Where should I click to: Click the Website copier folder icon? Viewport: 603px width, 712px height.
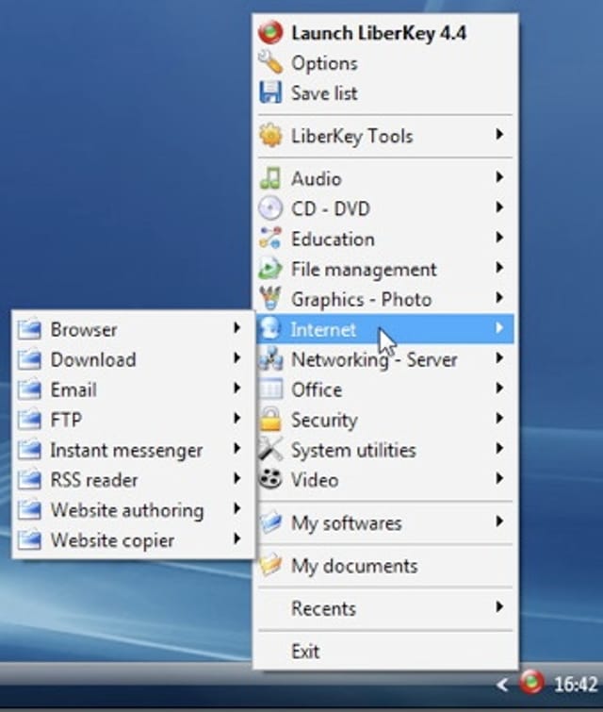tap(29, 539)
